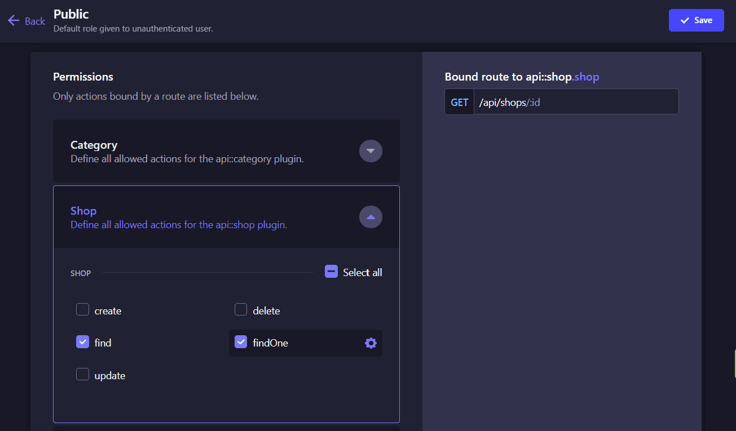Click the delete action label
The width and height of the screenshot is (736, 431).
(266, 311)
